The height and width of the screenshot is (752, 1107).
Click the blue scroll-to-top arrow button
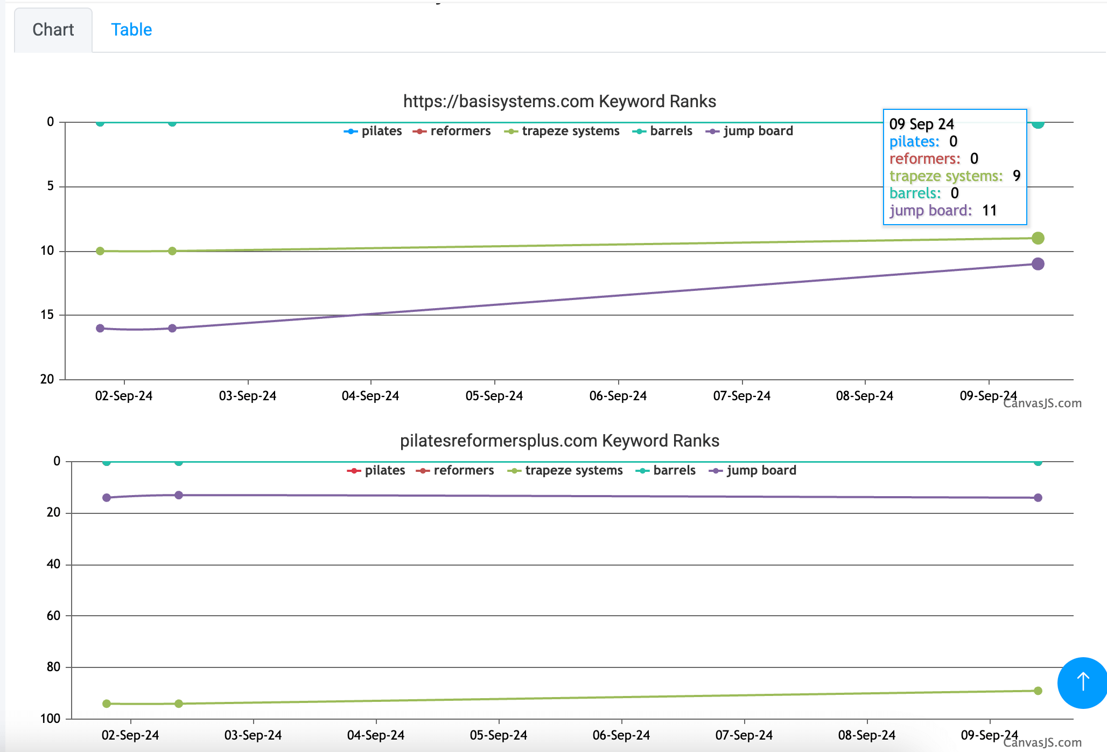tap(1082, 682)
